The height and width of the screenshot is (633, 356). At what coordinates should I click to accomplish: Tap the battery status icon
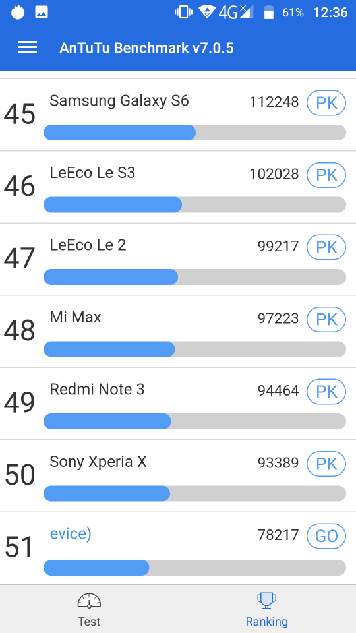click(x=269, y=13)
